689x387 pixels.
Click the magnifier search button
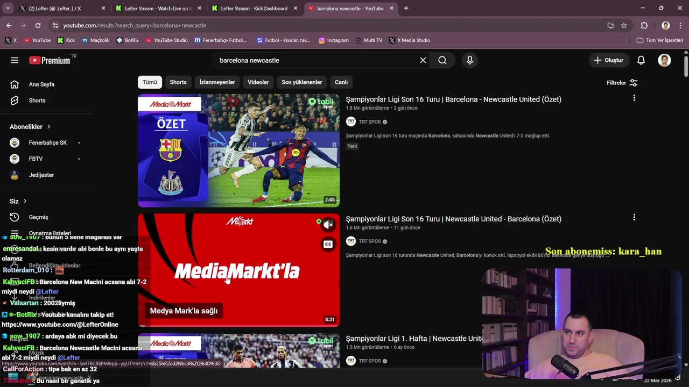(442, 60)
